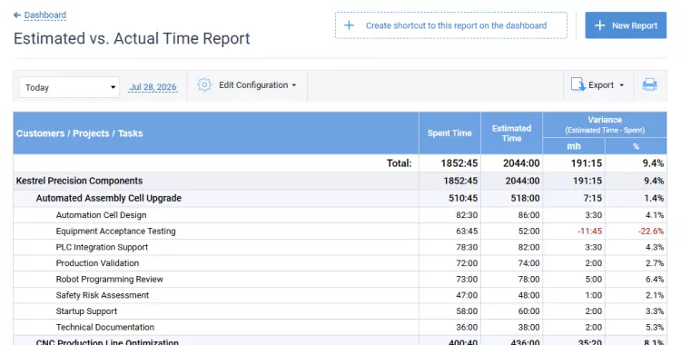Click the 510:45 spent time value
Image resolution: width=681 pixels, height=345 pixels.
pos(463,198)
